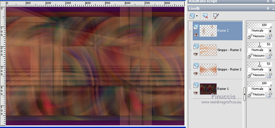Select the lower Gruppo - Raster 2 layer
This screenshot has width=275, height=128.
click(x=217, y=69)
